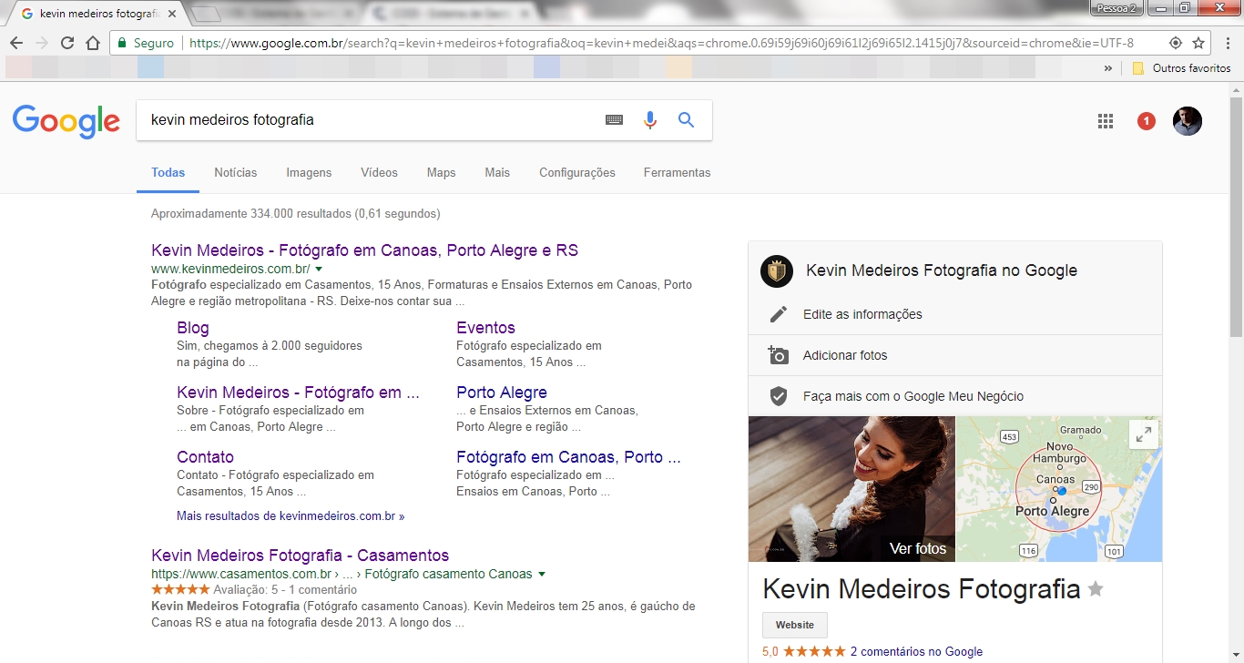This screenshot has width=1244, height=663.
Task: Open the Eventos sitelink
Action: [485, 328]
